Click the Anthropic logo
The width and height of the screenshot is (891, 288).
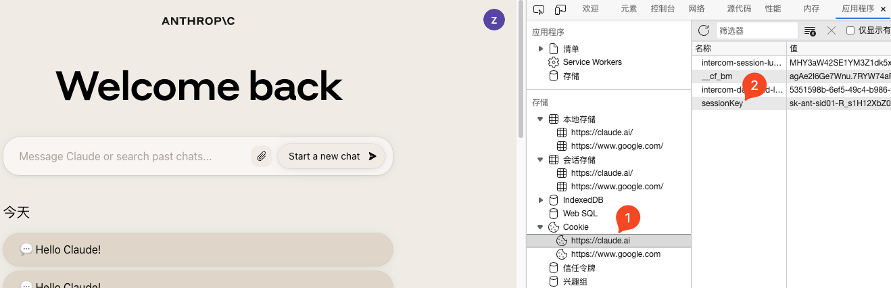click(x=198, y=21)
